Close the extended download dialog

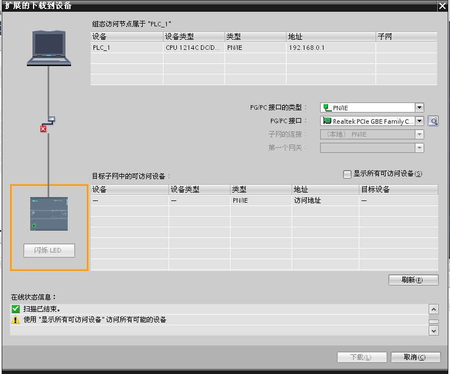[443, 6]
